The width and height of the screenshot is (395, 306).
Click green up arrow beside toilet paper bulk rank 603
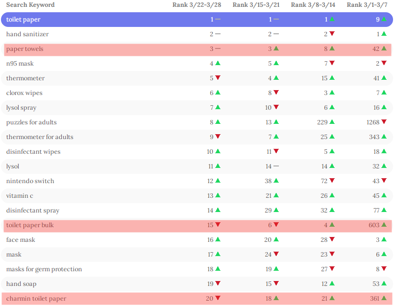coord(384,224)
